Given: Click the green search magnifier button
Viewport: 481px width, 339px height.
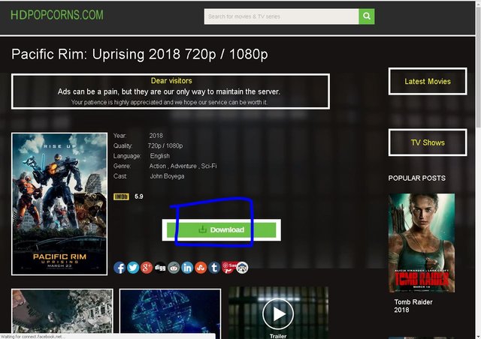Looking at the screenshot, I should click(367, 16).
